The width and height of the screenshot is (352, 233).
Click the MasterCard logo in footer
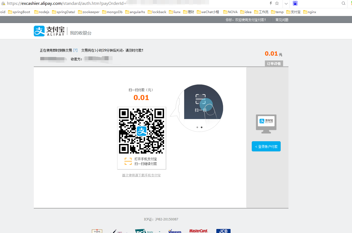point(199,231)
